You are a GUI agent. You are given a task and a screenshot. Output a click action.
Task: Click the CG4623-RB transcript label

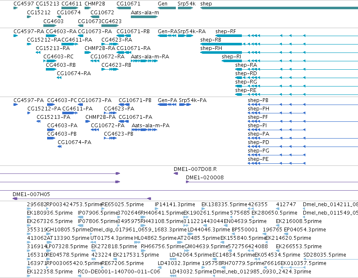tap(116, 65)
